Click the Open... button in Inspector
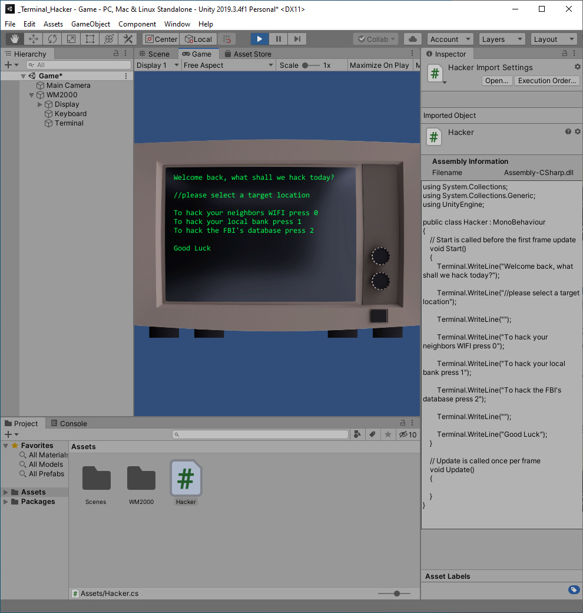The height and width of the screenshot is (613, 583). coord(497,81)
